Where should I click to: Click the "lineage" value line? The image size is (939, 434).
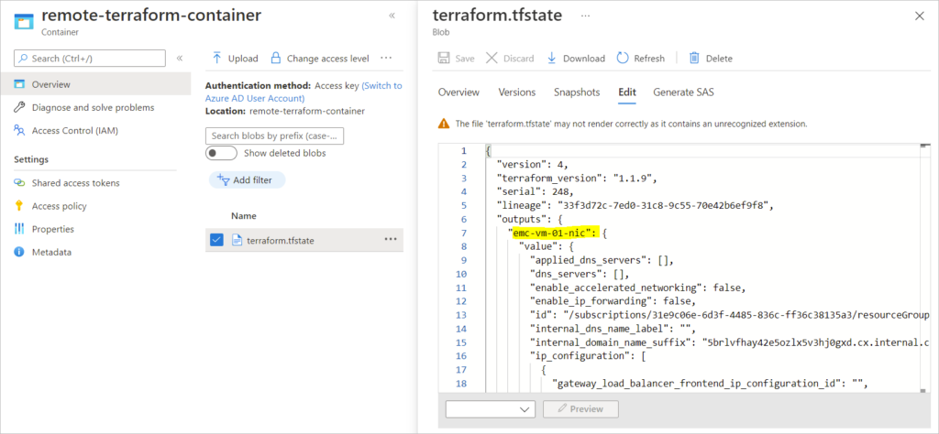[635, 206]
